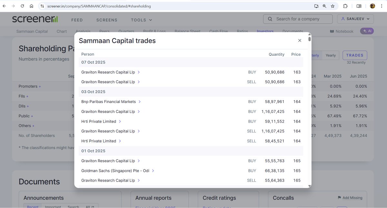Click the browser profile avatar
The width and height of the screenshot is (387, 208).
372,6
